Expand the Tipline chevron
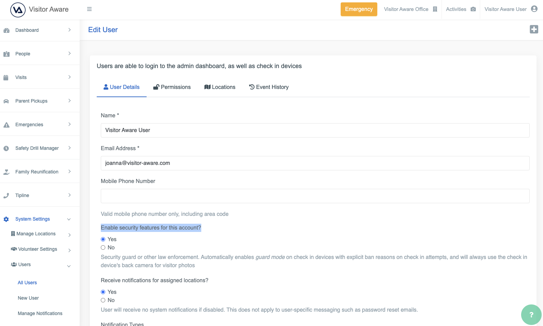 tap(69, 195)
